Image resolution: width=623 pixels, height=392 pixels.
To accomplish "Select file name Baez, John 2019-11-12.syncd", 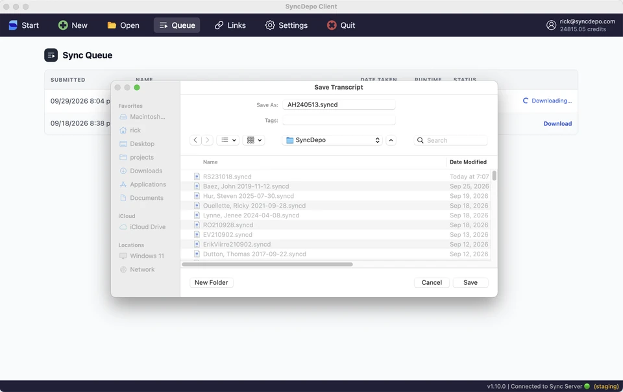I will [246, 186].
